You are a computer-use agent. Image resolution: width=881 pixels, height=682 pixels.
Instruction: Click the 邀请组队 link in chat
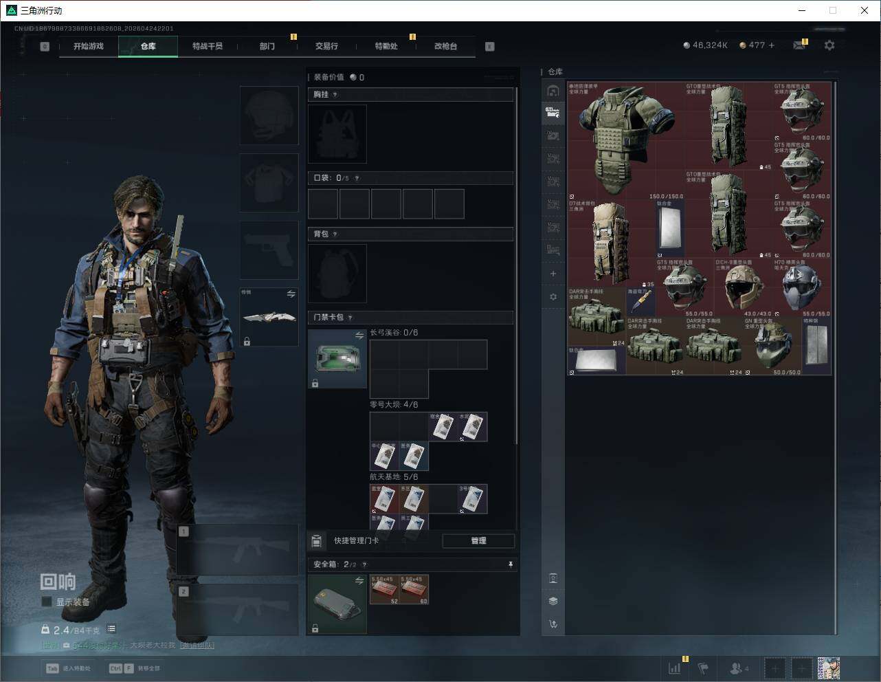pyautogui.click(x=197, y=646)
